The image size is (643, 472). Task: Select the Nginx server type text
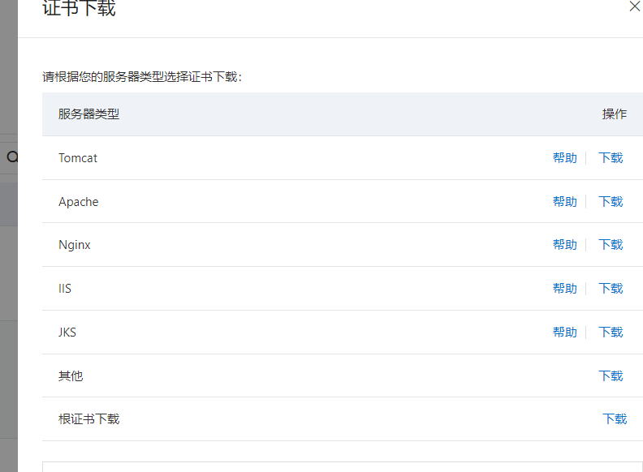point(74,245)
